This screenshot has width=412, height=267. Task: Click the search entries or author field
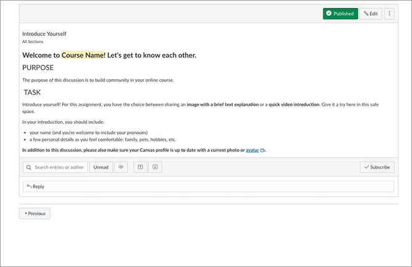[x=60, y=167]
